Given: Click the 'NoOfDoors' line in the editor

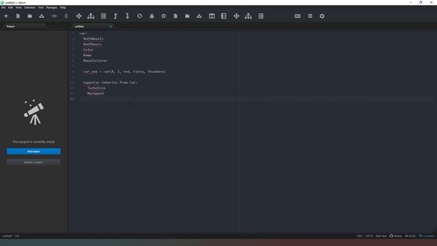Looking at the screenshot, I should [x=92, y=44].
